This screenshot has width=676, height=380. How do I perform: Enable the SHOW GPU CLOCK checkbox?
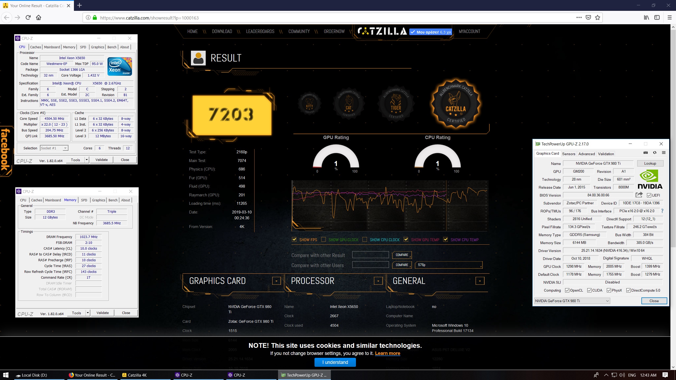click(323, 239)
